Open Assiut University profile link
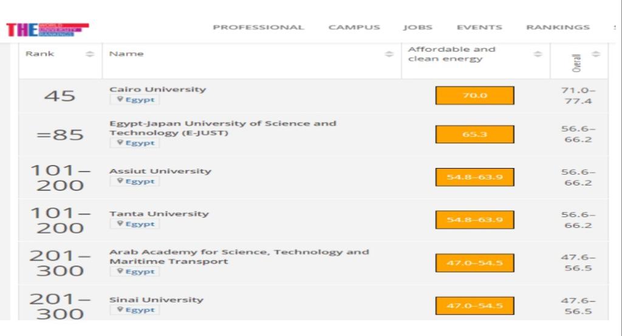The height and width of the screenshot is (336, 622). (x=160, y=171)
